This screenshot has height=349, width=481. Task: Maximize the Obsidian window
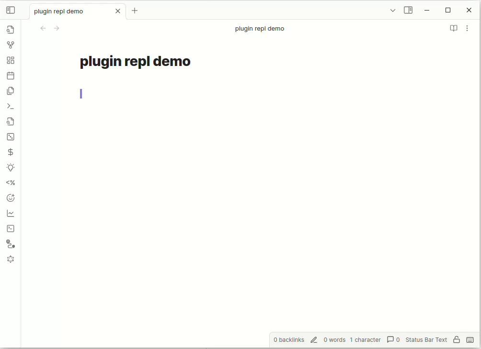click(x=448, y=11)
